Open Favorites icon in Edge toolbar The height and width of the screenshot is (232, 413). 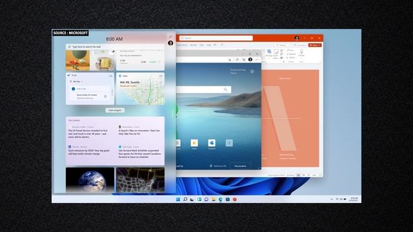coord(237,60)
